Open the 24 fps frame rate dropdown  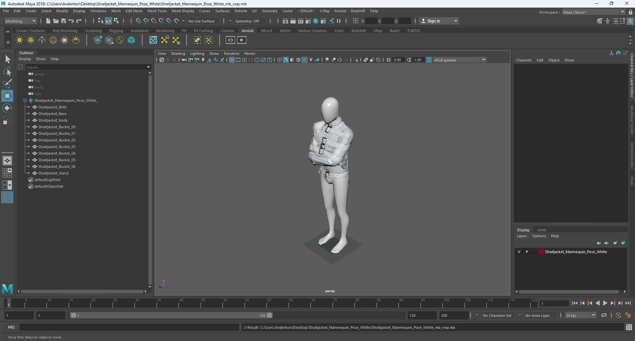click(580, 316)
